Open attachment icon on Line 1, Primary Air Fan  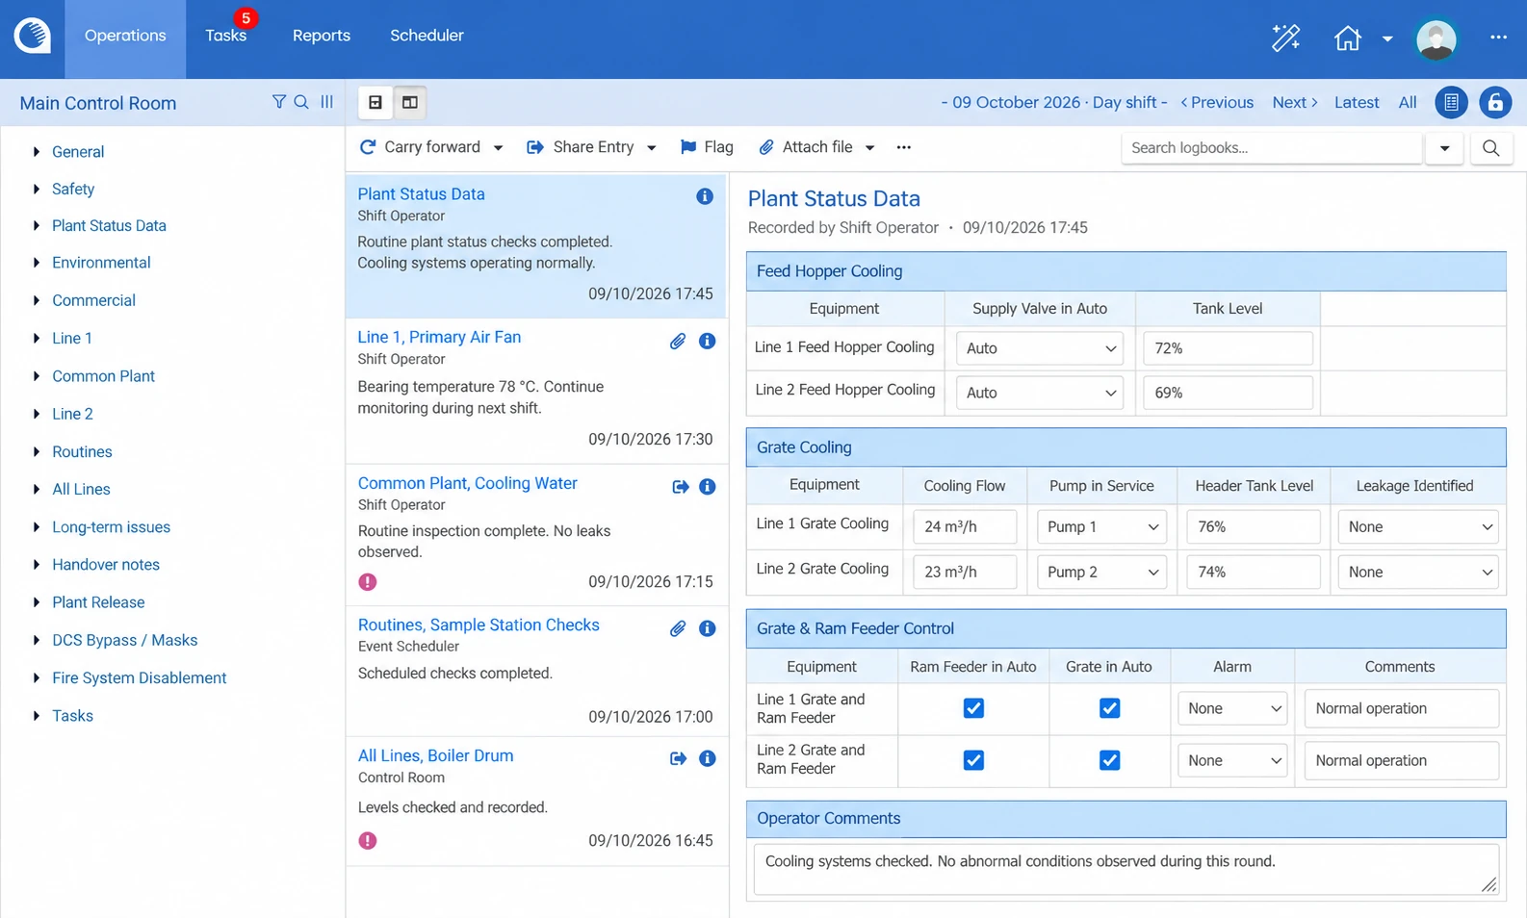(x=678, y=342)
